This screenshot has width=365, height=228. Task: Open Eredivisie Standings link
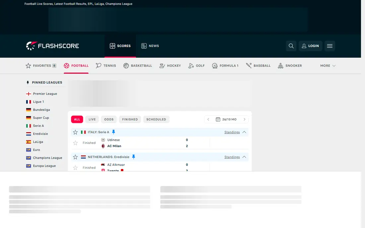point(232,157)
